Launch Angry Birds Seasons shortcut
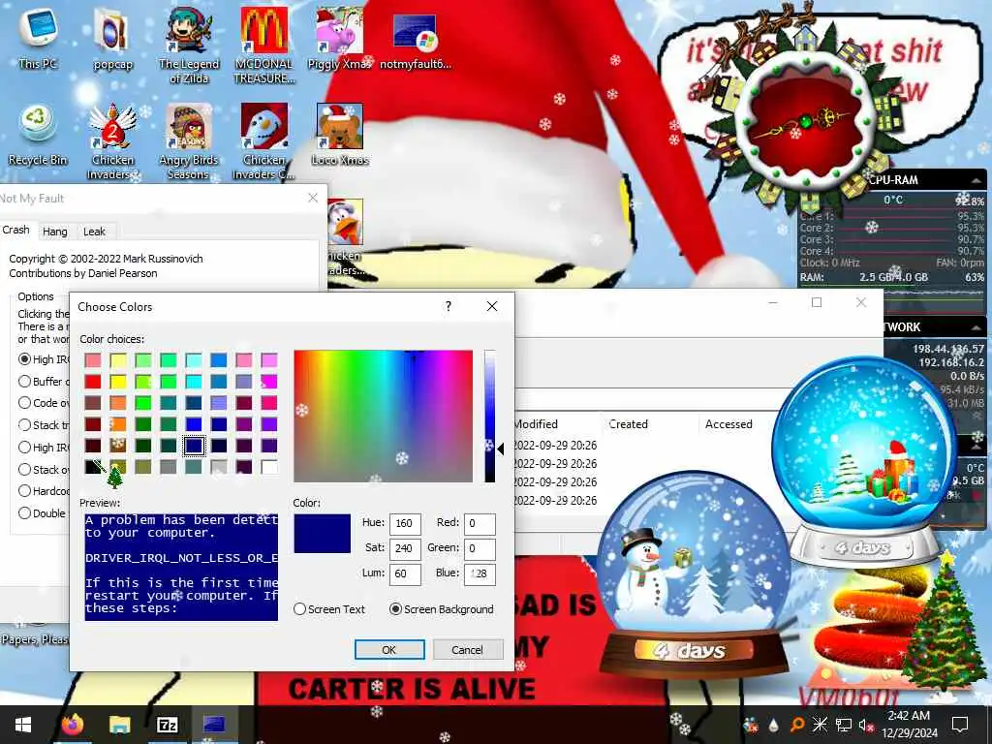Screen dimensions: 992x744 point(189,141)
